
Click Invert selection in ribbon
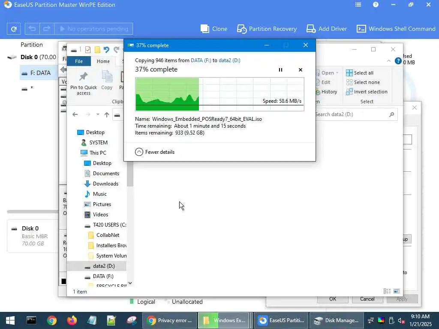[x=367, y=92]
